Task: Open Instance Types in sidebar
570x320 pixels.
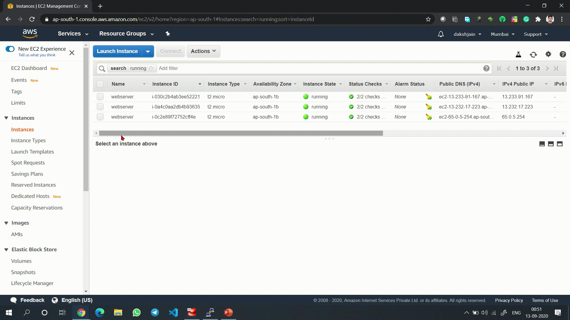Action: pos(28,140)
